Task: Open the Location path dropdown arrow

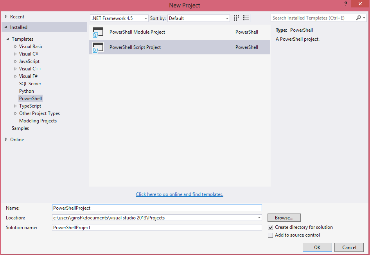Action: click(259, 218)
